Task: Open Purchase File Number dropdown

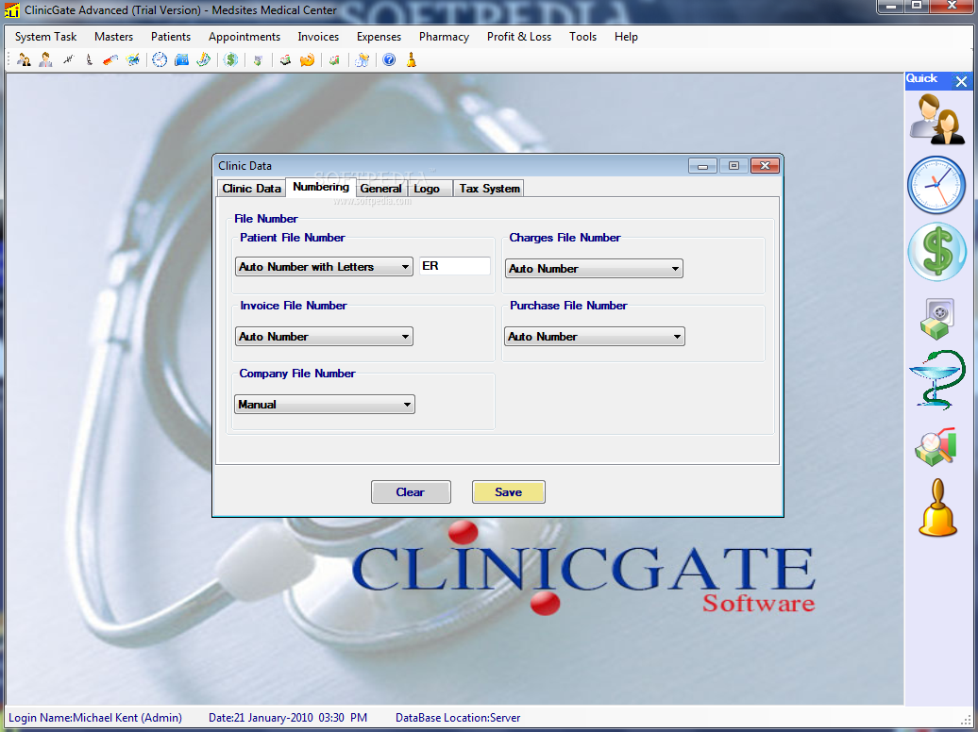Action: pos(595,337)
